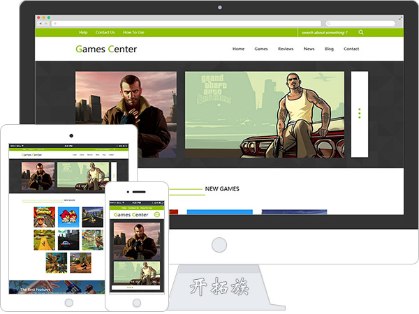Image resolution: width=419 pixels, height=314 pixels.
Task: Click slider pagination dots on desktop
Action: pyautogui.click(x=360, y=113)
